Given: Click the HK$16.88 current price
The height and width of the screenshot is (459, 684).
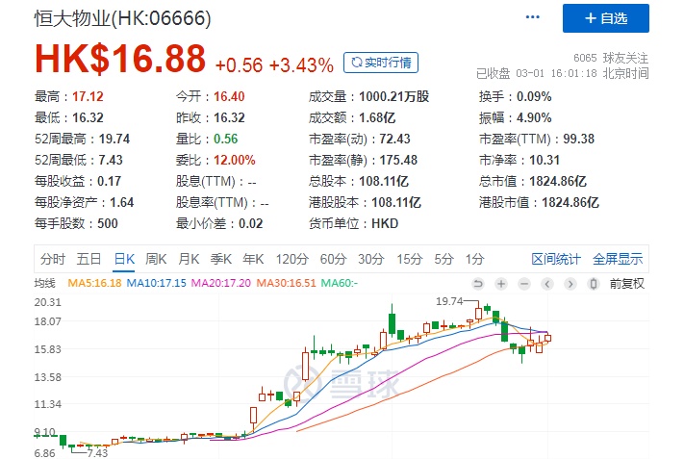Looking at the screenshot, I should click(x=120, y=59).
